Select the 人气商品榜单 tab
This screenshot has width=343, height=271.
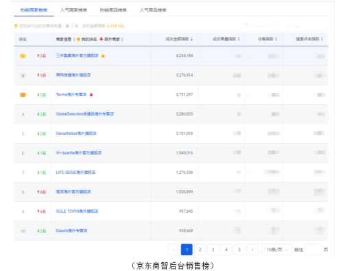pos(153,10)
